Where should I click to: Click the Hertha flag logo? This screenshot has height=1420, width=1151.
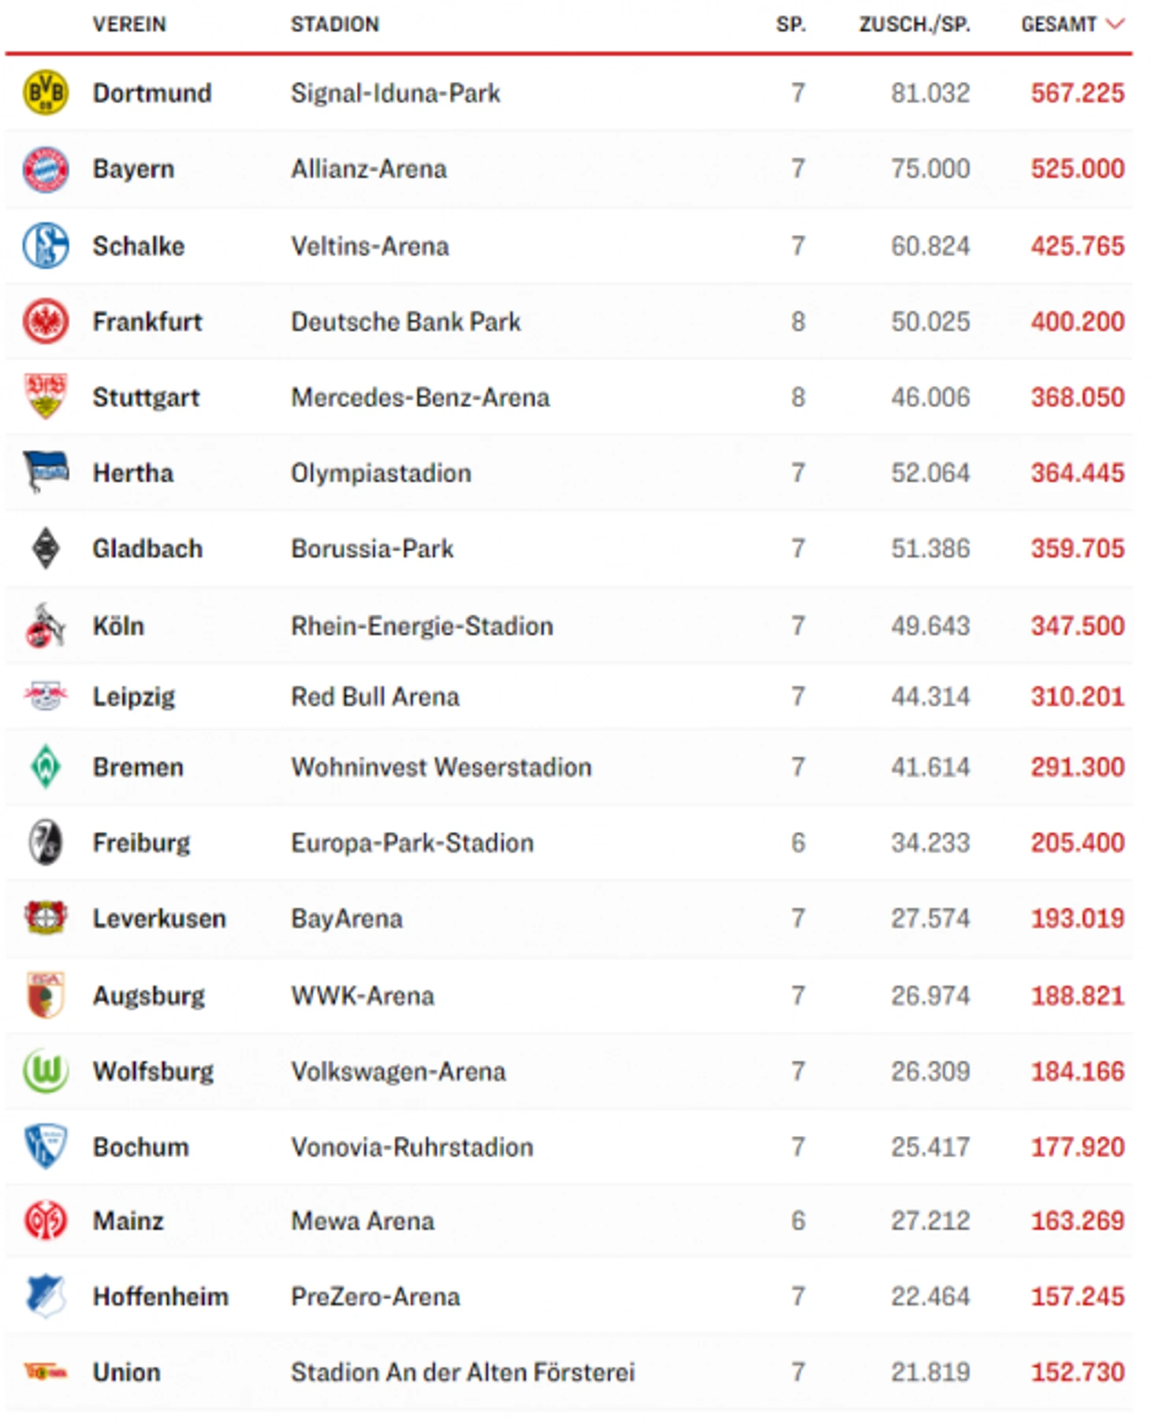46,472
